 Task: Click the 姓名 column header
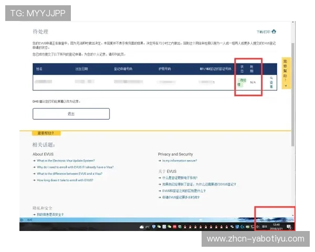tap(39, 69)
